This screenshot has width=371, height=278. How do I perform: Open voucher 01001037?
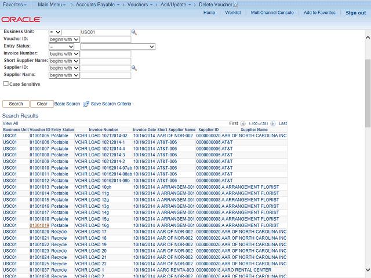[39, 270]
